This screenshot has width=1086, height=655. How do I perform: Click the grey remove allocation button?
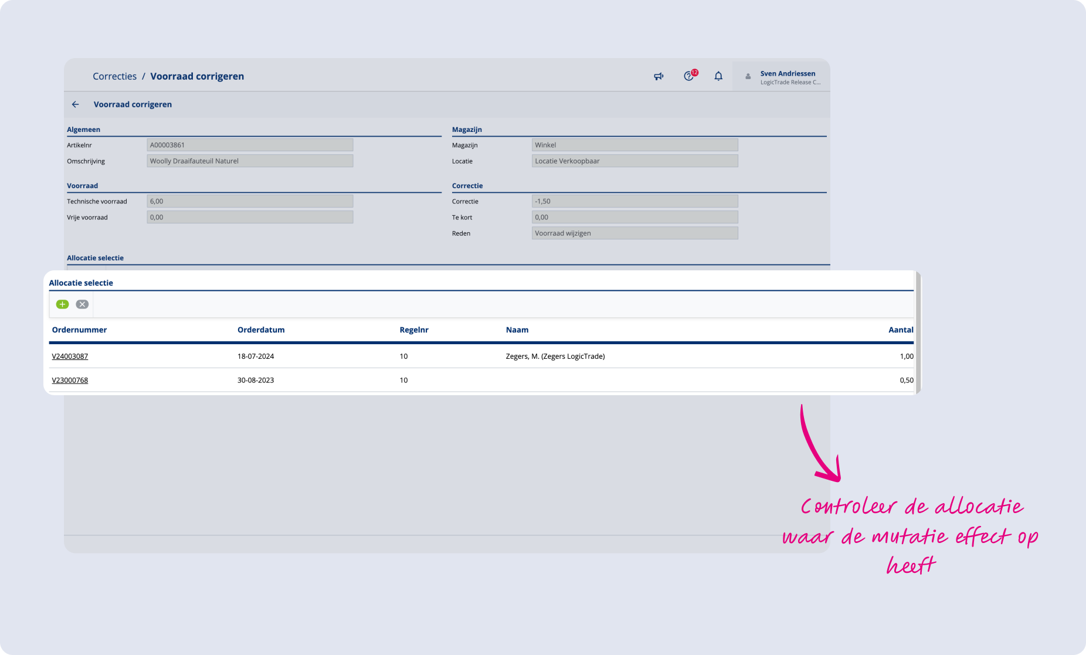(82, 304)
